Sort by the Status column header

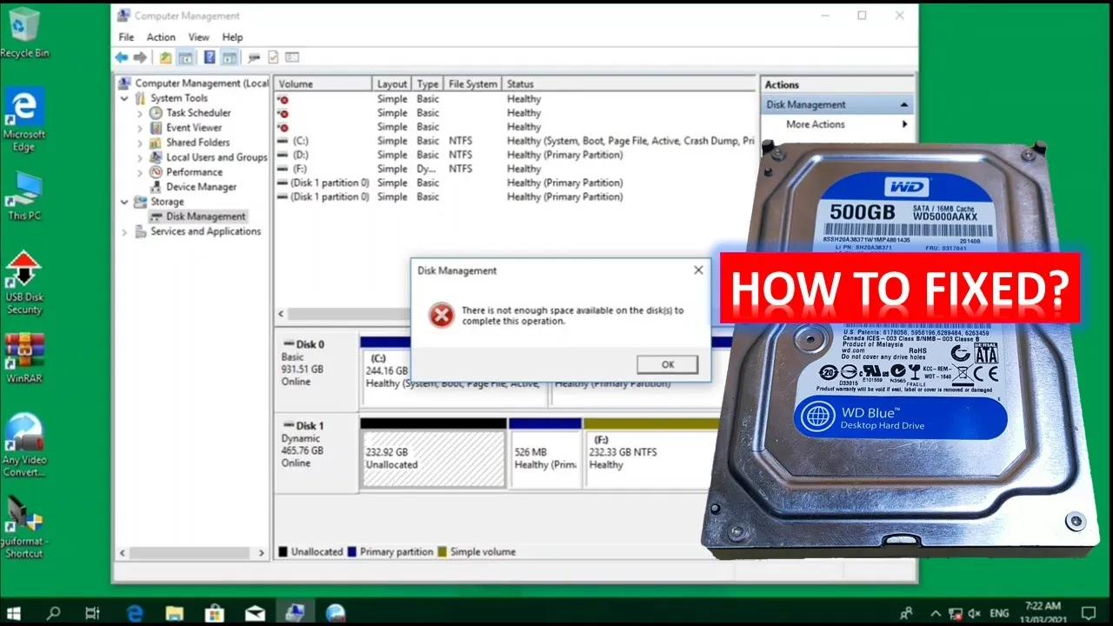pyautogui.click(x=629, y=84)
